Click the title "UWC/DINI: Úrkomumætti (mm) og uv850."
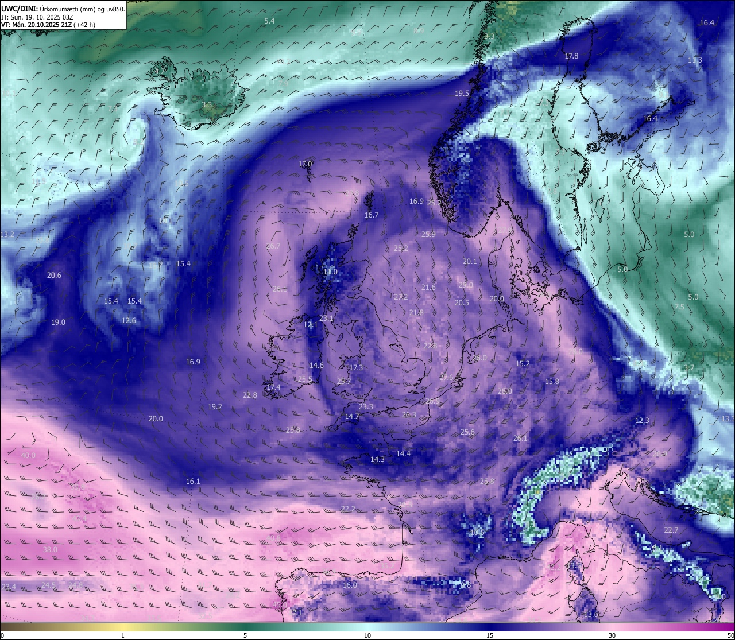This screenshot has width=735, height=640. point(63,8)
